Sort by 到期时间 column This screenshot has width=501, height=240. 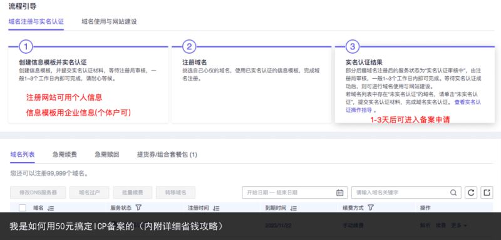(x=294, y=208)
